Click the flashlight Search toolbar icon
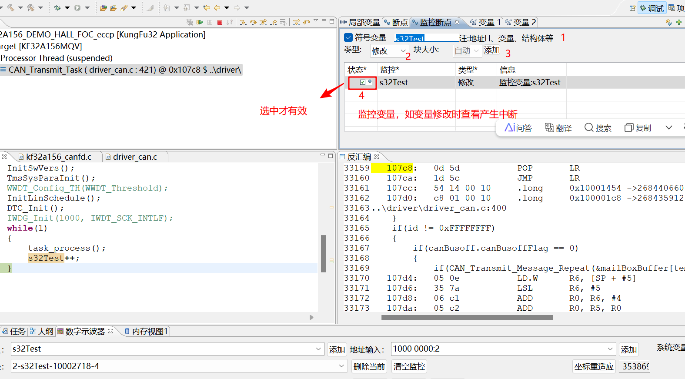Image resolution: width=685 pixels, height=379 pixels. 124,8
